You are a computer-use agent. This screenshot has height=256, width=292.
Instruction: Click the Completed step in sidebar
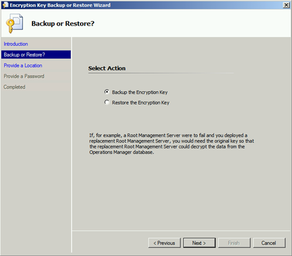pos(14,87)
